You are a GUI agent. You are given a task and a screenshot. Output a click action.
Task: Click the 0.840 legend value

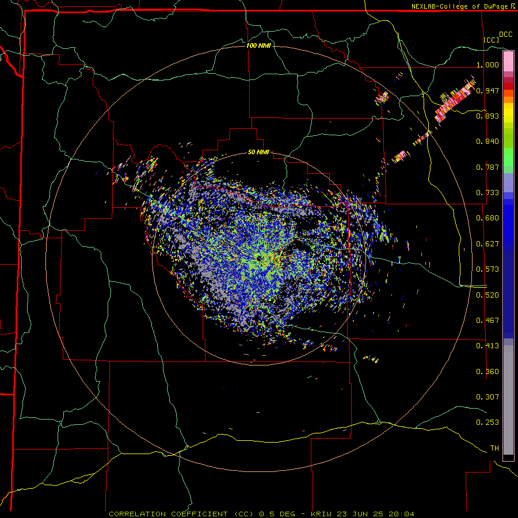(x=487, y=142)
